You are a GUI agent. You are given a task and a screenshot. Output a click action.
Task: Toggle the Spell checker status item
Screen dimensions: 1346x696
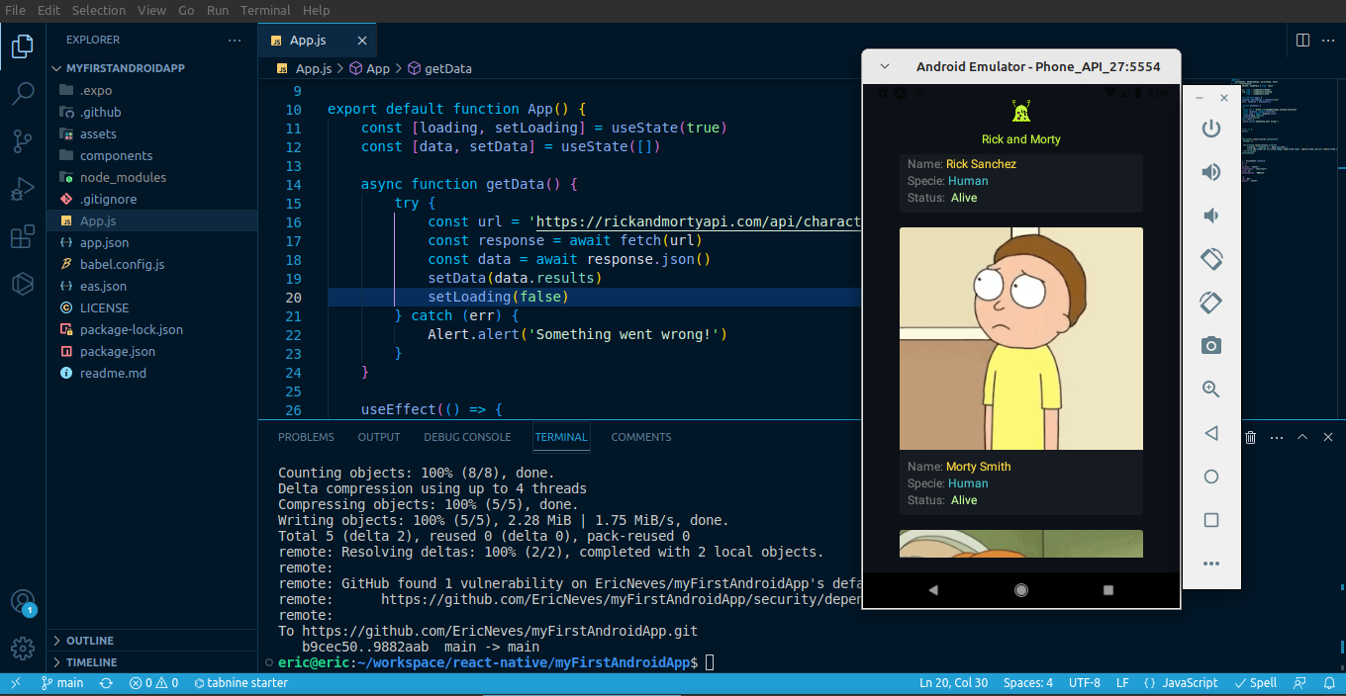[1256, 683]
